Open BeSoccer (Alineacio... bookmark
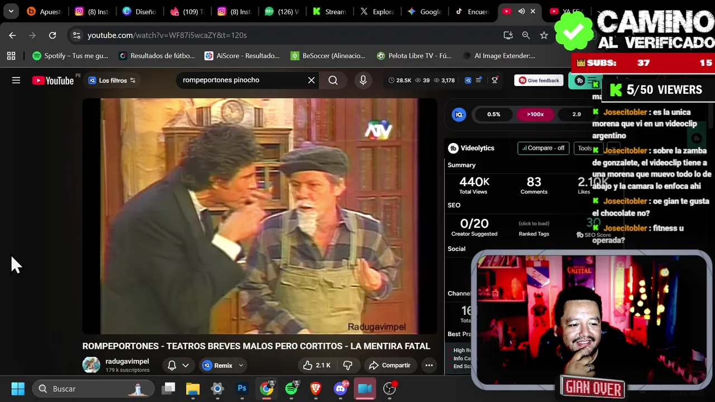This screenshot has height=402, width=715. coord(328,56)
